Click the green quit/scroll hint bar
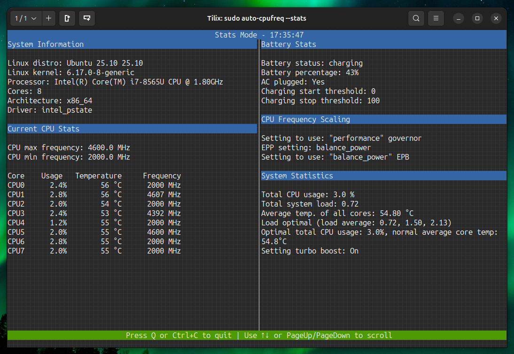This screenshot has width=514, height=354. [x=257, y=335]
